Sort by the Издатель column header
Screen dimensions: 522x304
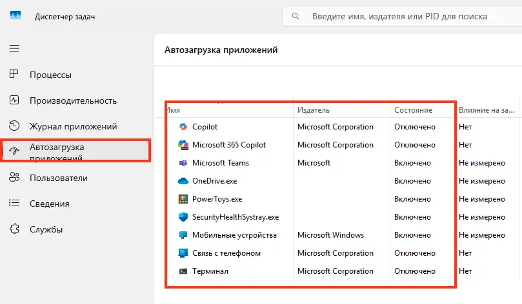point(314,110)
